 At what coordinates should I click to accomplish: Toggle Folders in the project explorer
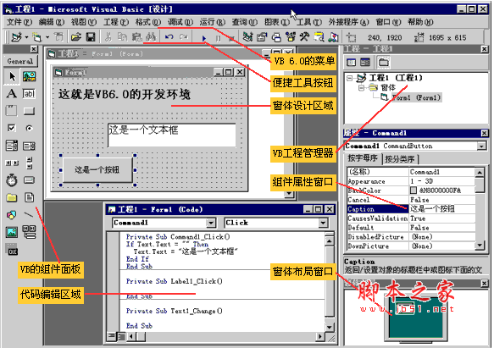pyautogui.click(x=383, y=63)
